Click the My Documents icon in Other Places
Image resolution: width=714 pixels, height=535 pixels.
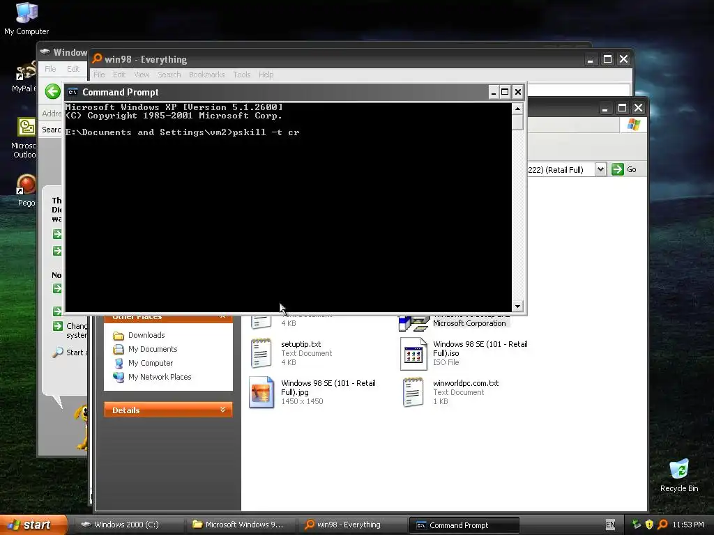(119, 350)
